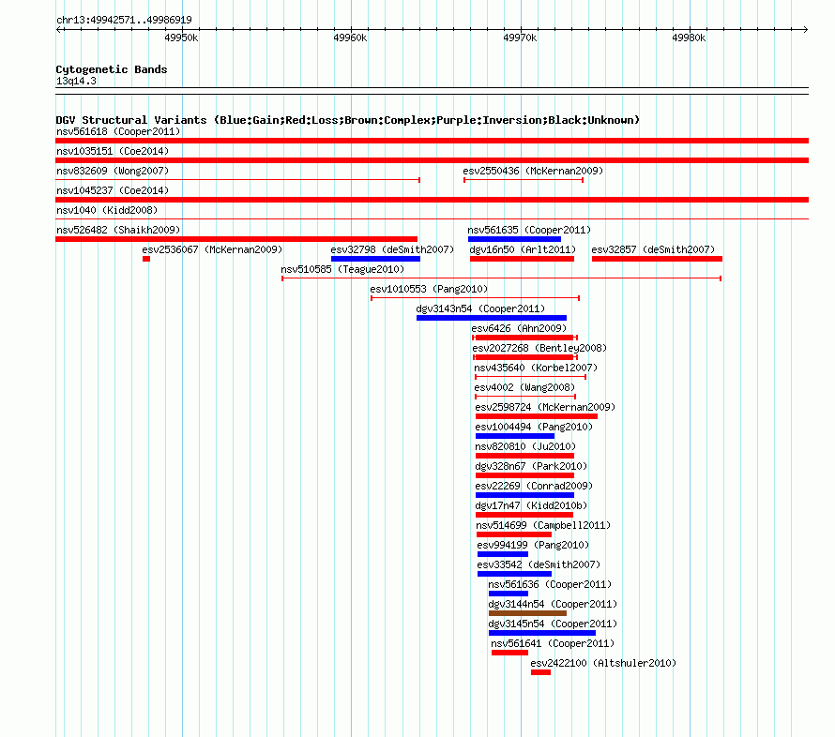835x737 pixels.
Task: Click the dgv328n67 (Park2010) label
Action: (x=531, y=466)
